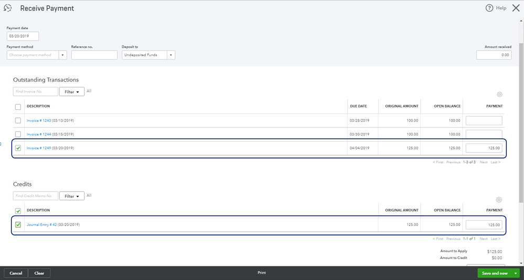Viewport: 524px width, 280px height.
Task: Click the $125.00 Amount to Apply value
Action: (x=494, y=252)
